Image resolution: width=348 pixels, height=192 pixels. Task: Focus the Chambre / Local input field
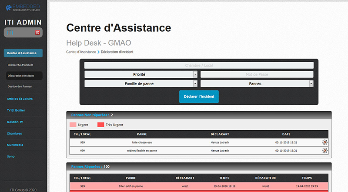click(x=199, y=65)
